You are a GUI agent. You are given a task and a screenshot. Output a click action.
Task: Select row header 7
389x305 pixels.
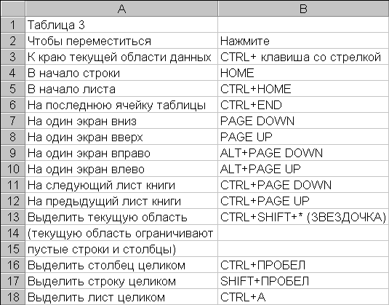[13, 121]
